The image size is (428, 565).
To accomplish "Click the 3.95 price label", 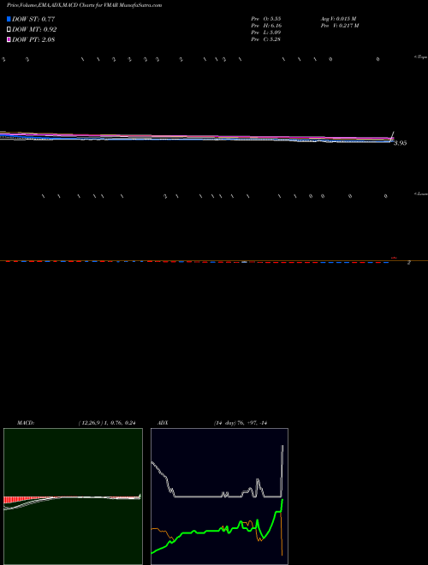I will point(401,143).
